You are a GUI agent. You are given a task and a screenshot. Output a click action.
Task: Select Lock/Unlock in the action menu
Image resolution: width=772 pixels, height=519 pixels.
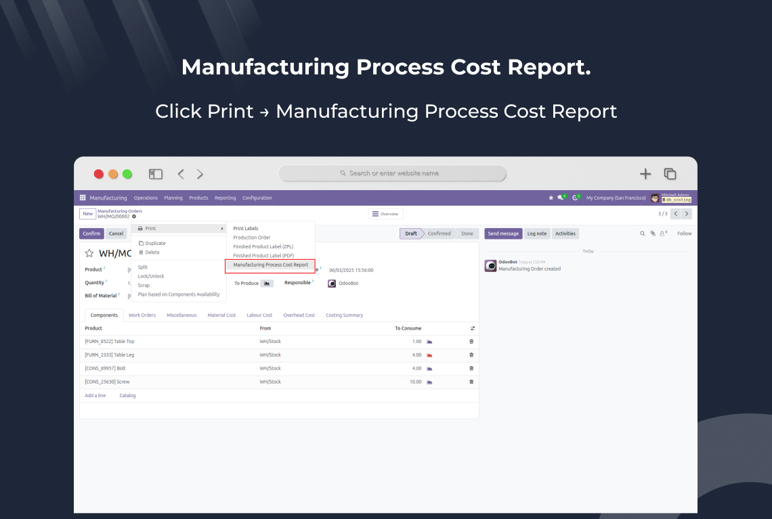(x=151, y=277)
